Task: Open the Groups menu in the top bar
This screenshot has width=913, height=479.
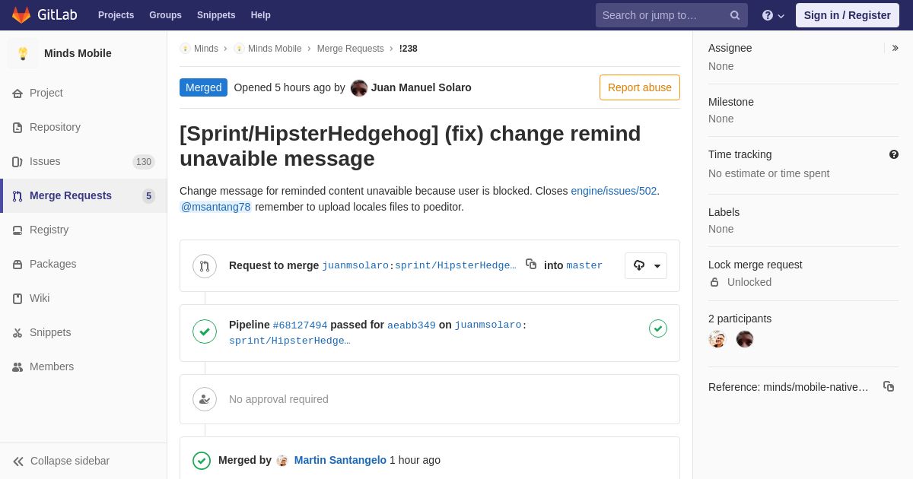Action: (165, 15)
